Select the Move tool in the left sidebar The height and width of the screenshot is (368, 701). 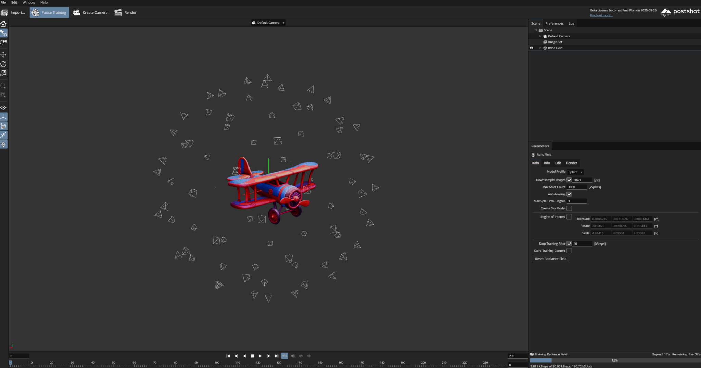3,55
